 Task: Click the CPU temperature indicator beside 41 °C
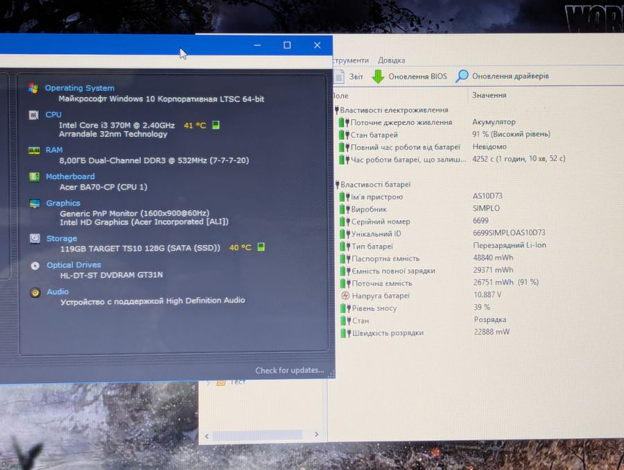(x=216, y=125)
